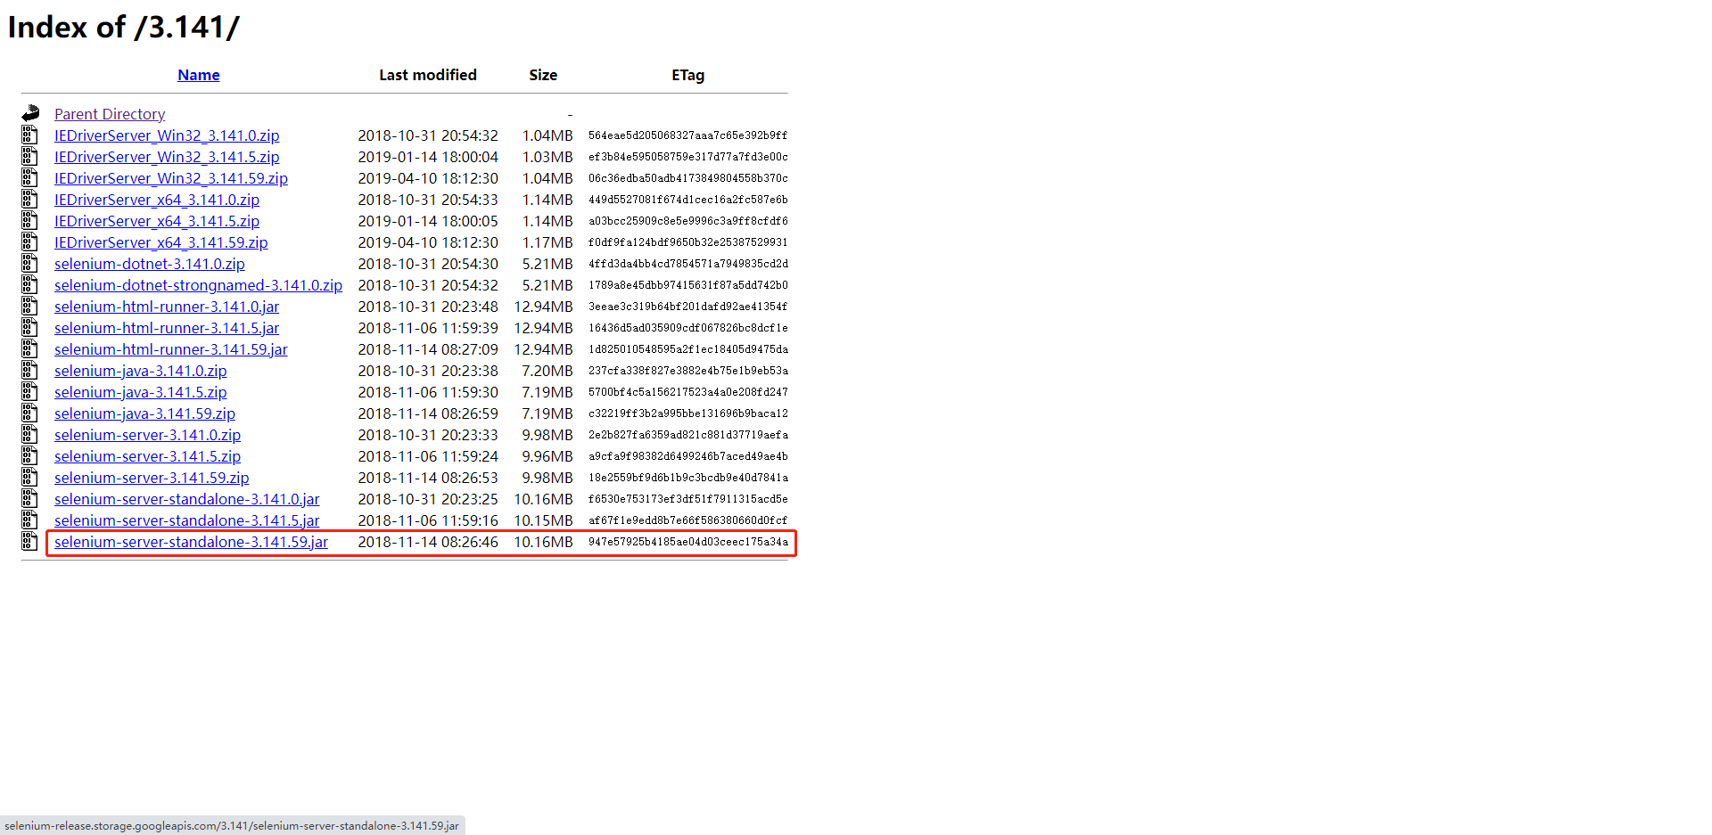Click file icon for selenium-server-standalone-3.141.5.jar
Image resolution: width=1712 pixels, height=835 pixels.
click(29, 520)
